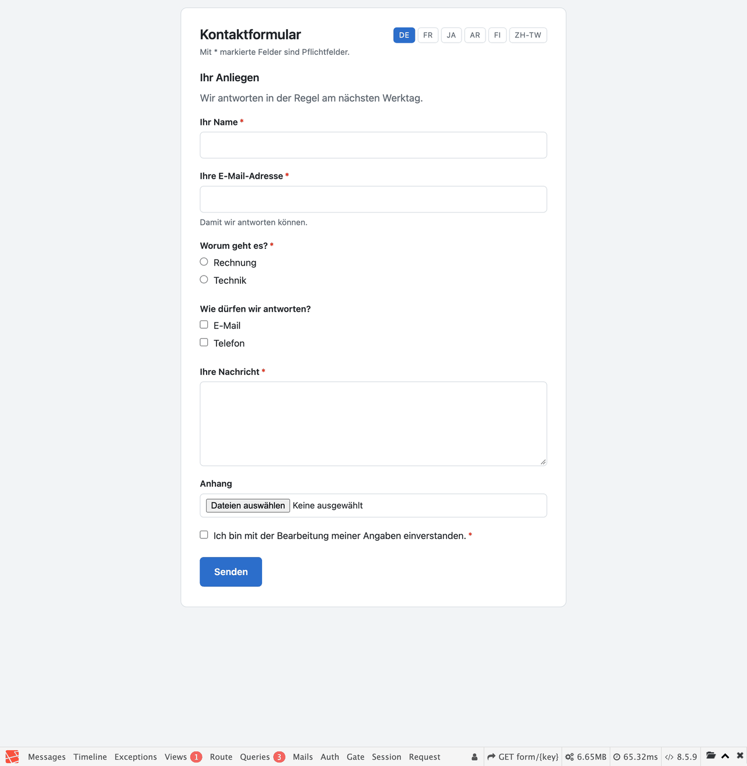
Task: Open the Auth debugbar tab
Action: 330,757
